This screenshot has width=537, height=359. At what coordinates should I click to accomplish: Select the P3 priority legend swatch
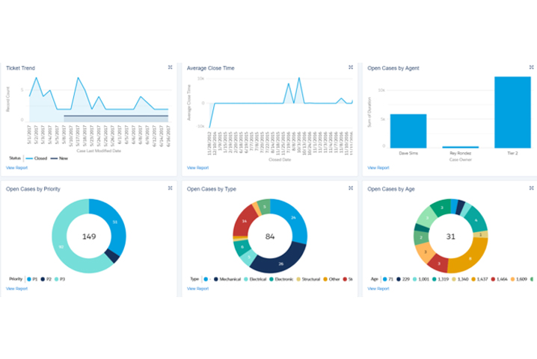click(x=57, y=279)
